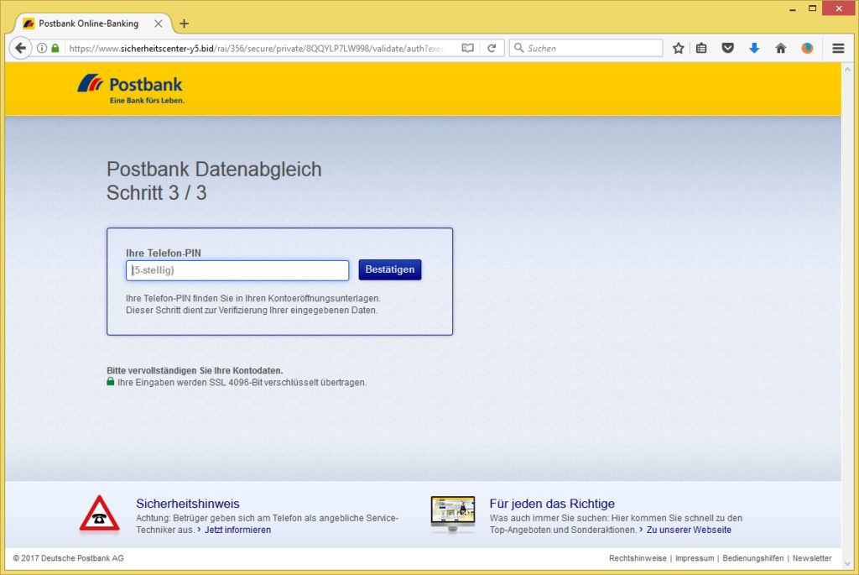
Task: Open a new tab with plus button
Action: (x=184, y=24)
